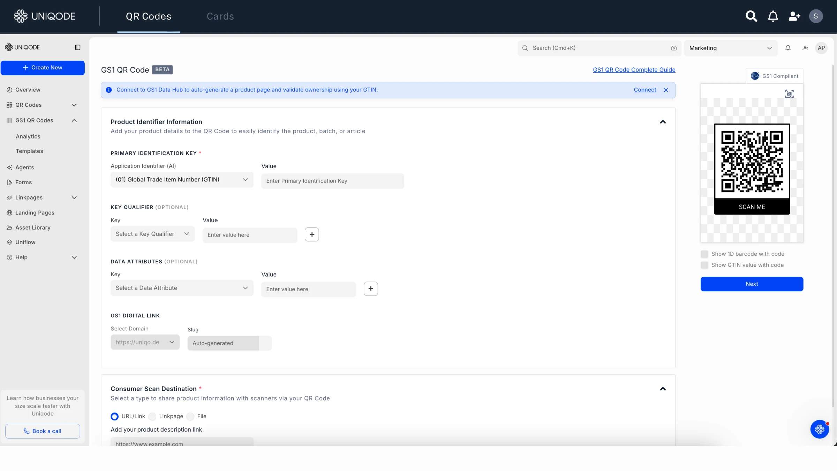
Task: Click the search magnifier icon in top banner
Action: tap(751, 16)
